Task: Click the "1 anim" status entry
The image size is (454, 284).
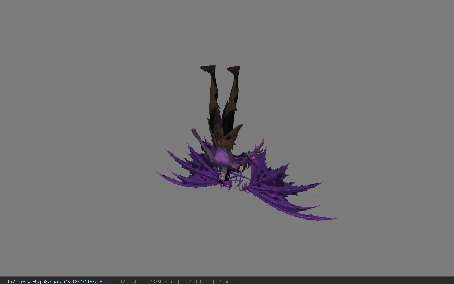Action: click(x=227, y=282)
